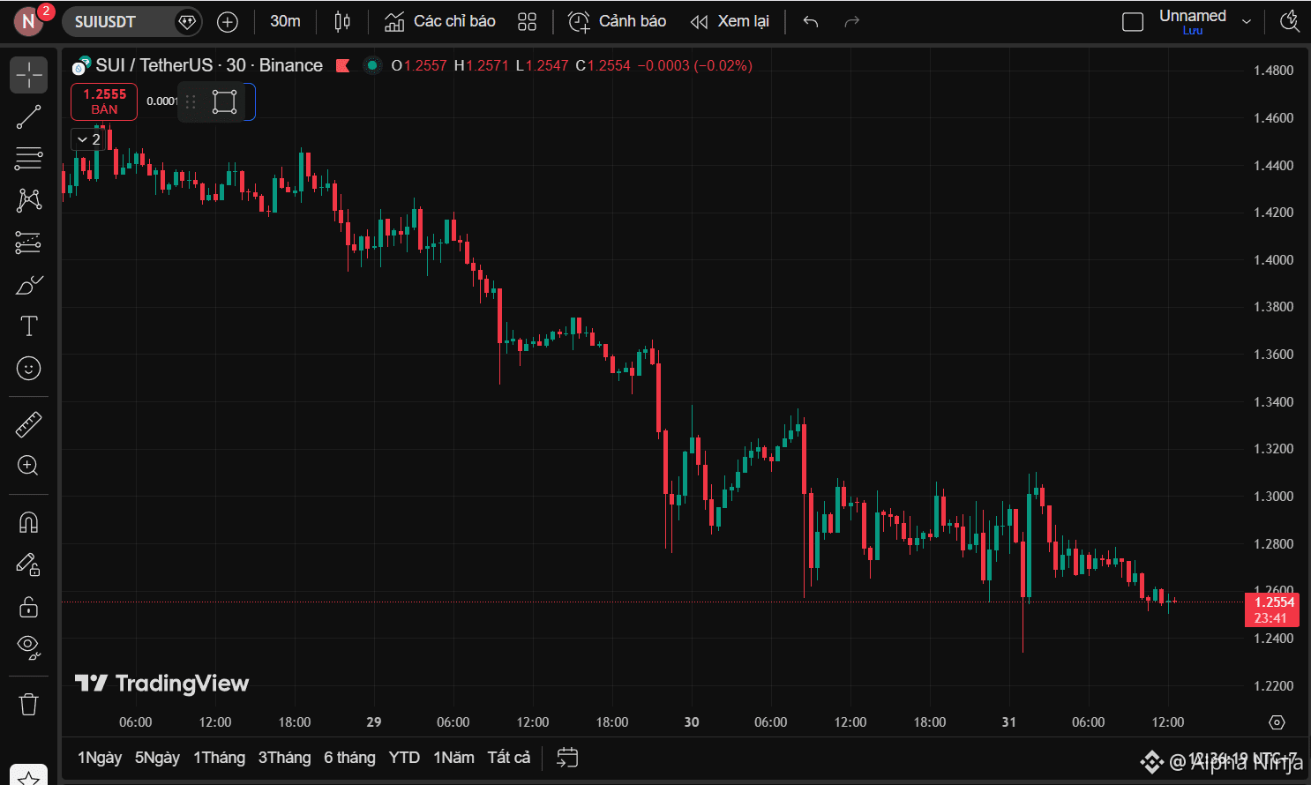The width and height of the screenshot is (1311, 785).
Task: Click the −0.0003 (−0.02%) change value
Action: (695, 65)
